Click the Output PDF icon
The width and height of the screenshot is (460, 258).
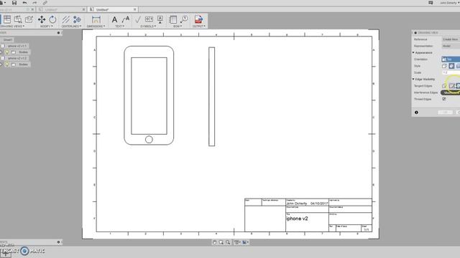pos(198,19)
